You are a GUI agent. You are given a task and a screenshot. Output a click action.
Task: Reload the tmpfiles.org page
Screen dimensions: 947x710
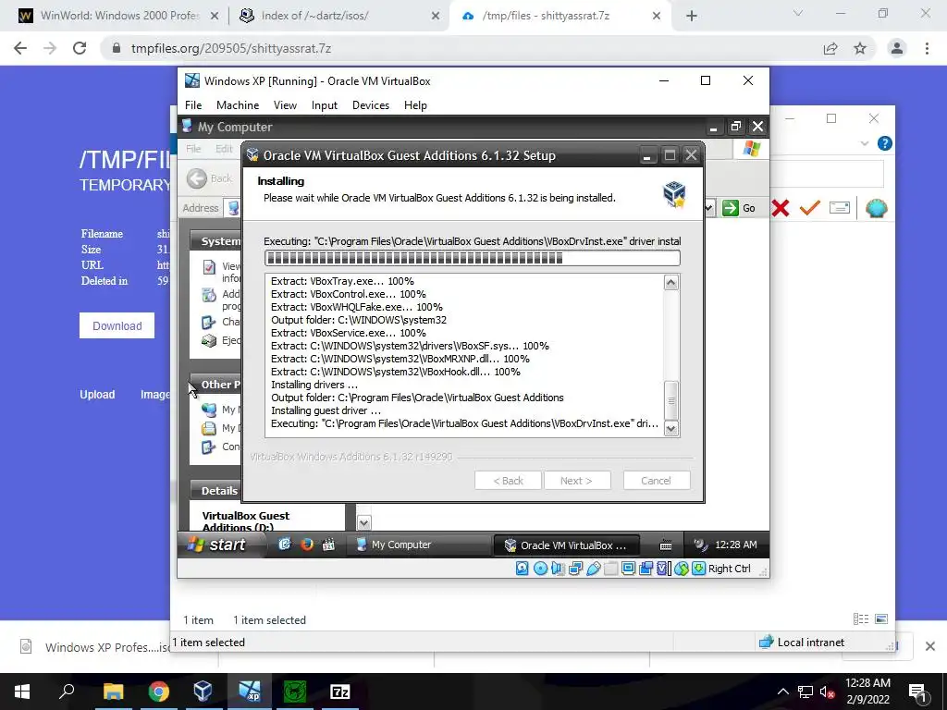point(80,48)
